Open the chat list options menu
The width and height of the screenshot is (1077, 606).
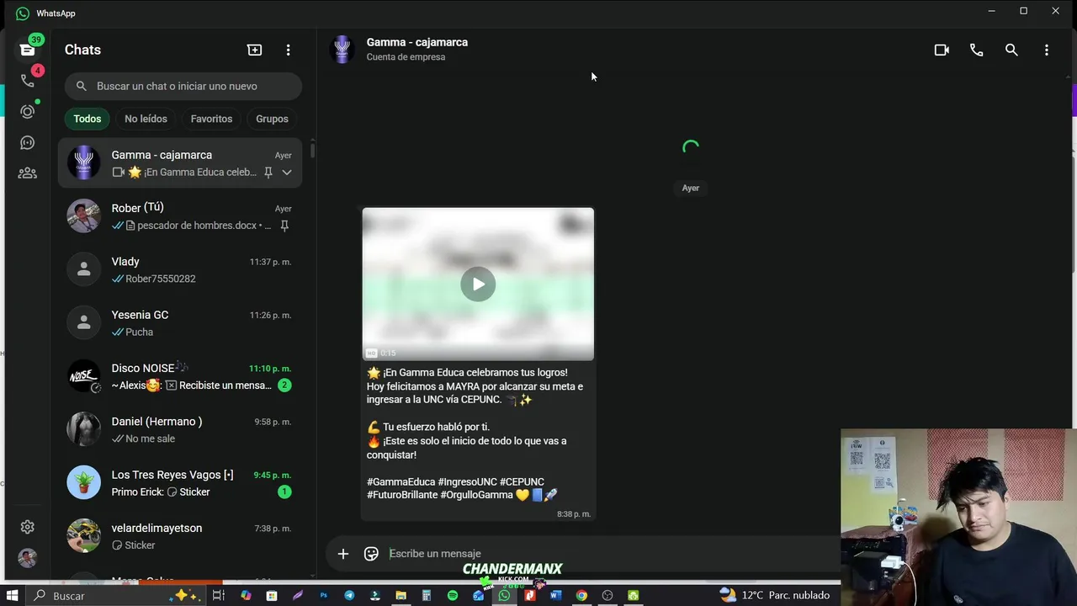288,50
